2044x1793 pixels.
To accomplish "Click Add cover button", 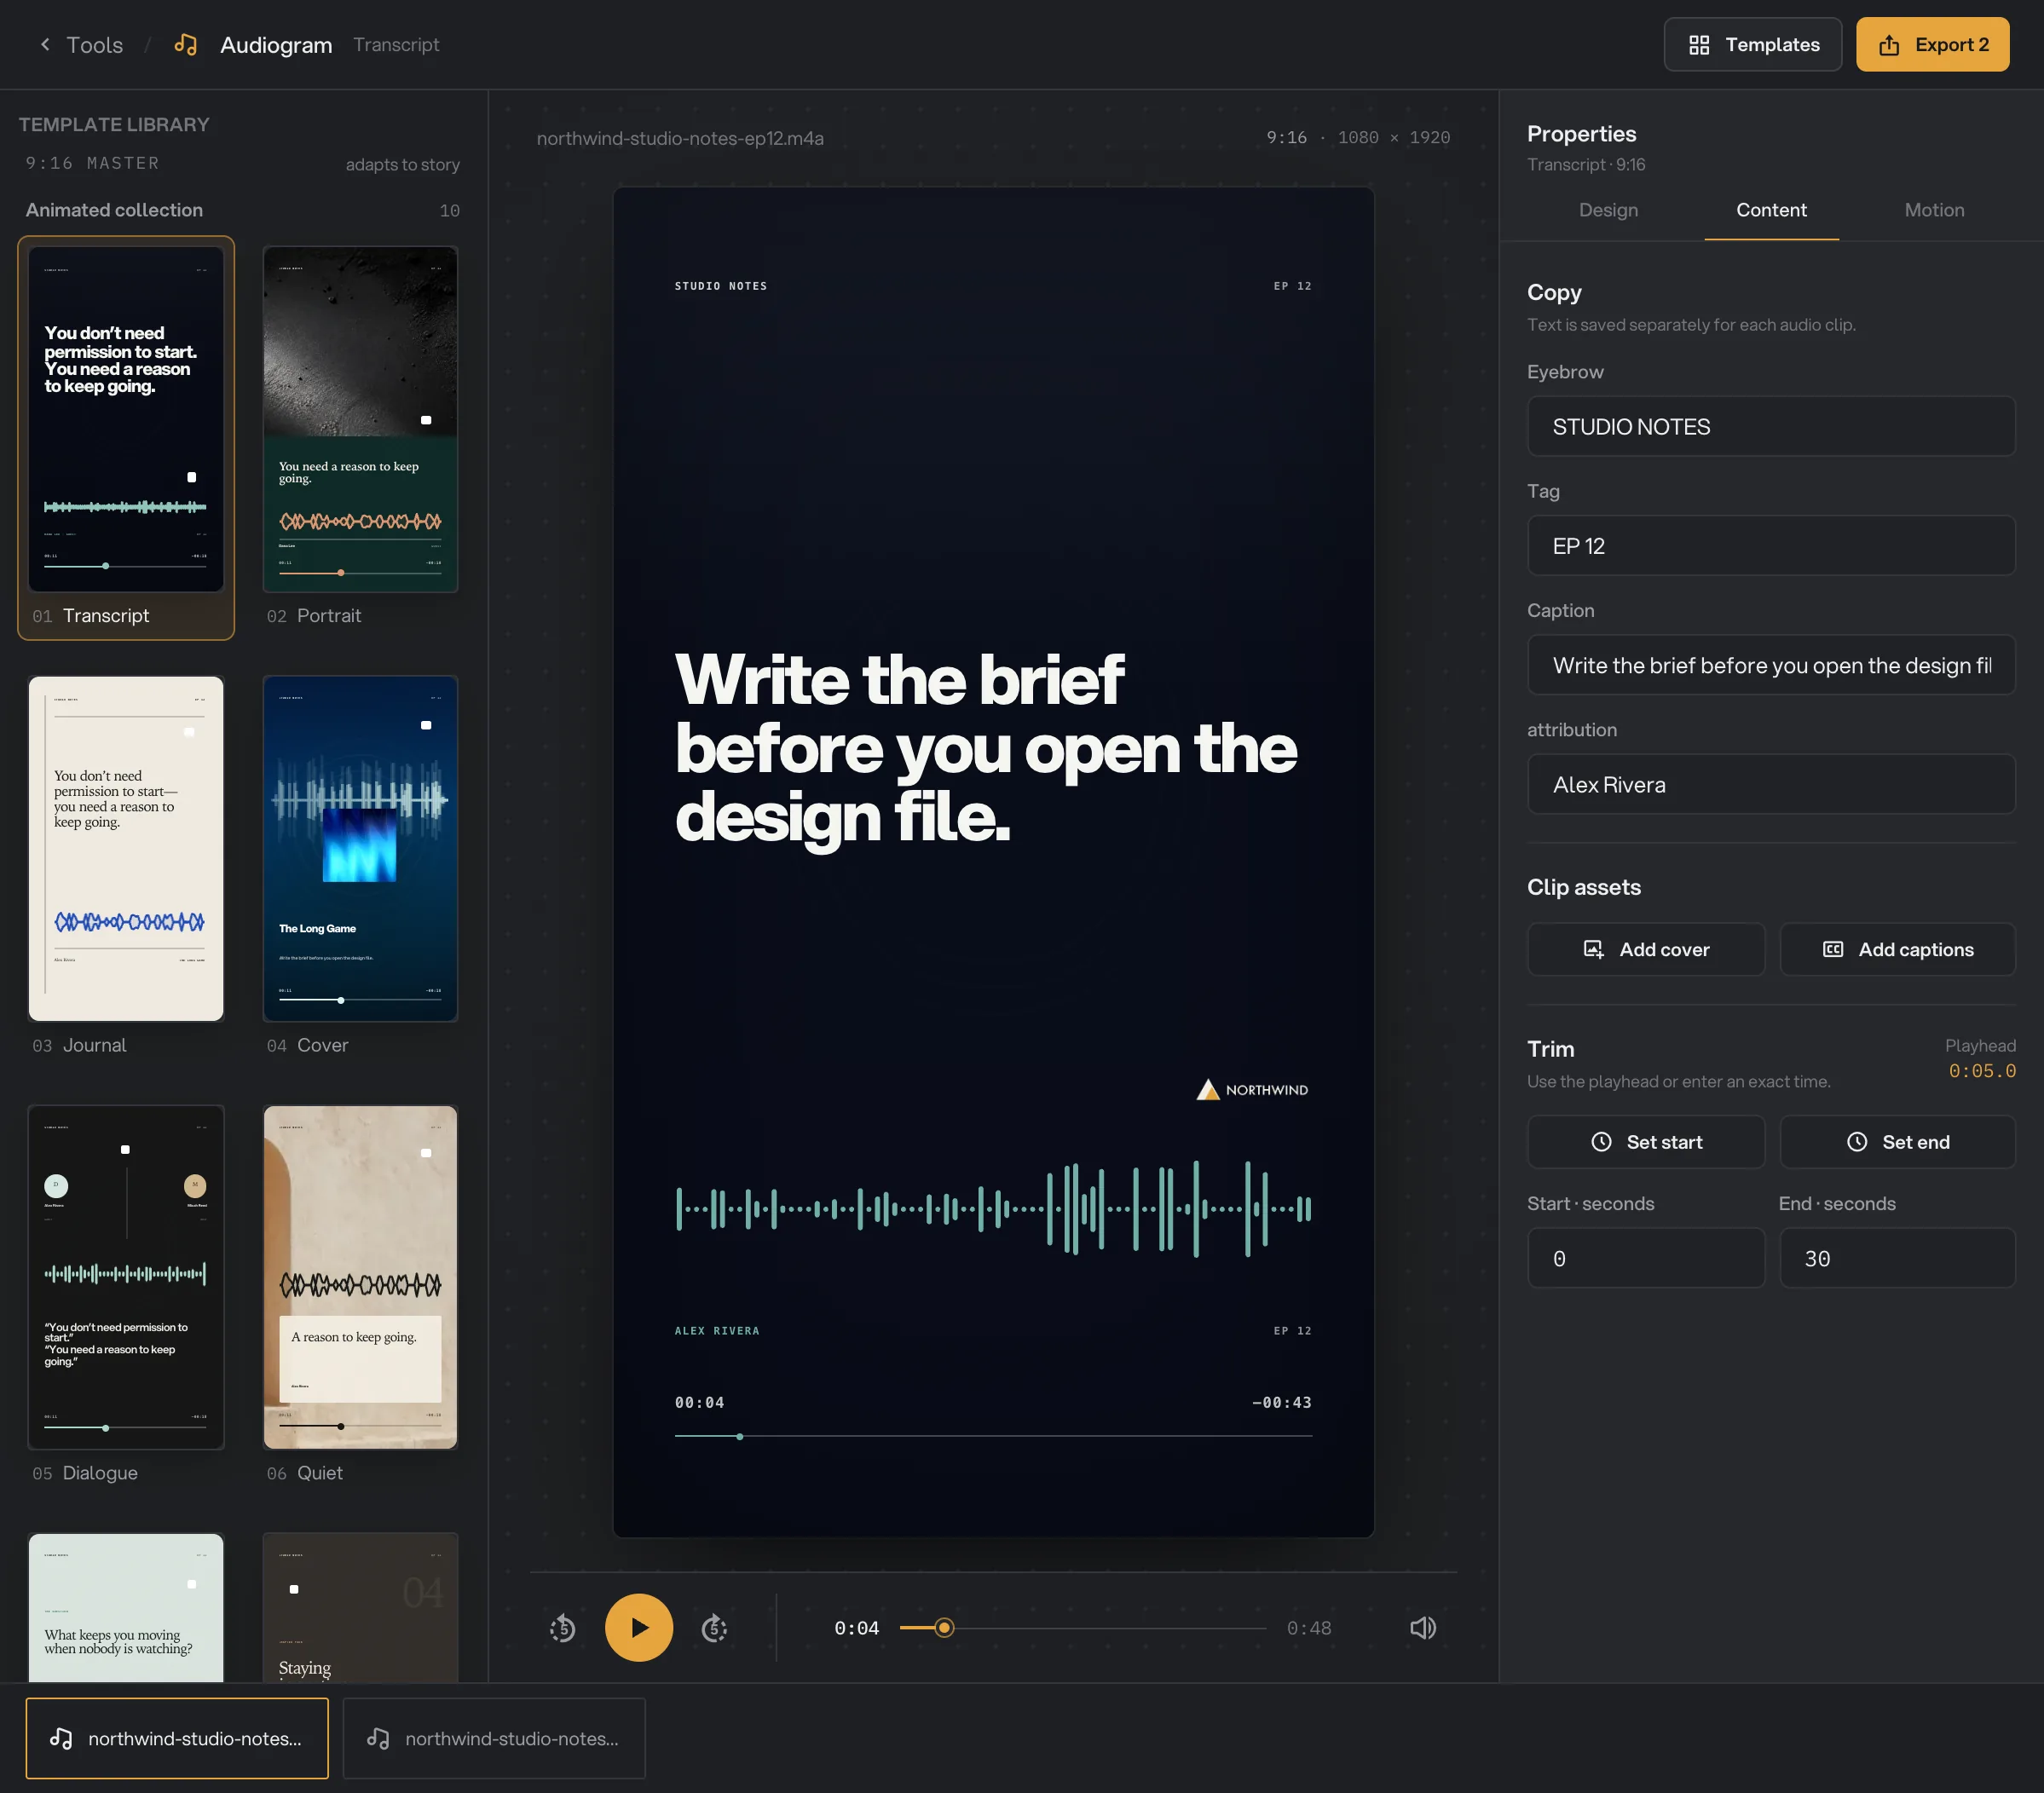I will [1646, 949].
